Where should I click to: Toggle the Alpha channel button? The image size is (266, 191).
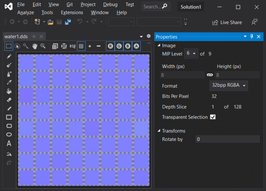[x=136, y=46]
